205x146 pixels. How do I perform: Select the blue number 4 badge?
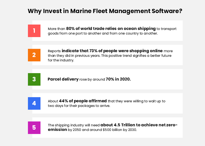(x=34, y=103)
